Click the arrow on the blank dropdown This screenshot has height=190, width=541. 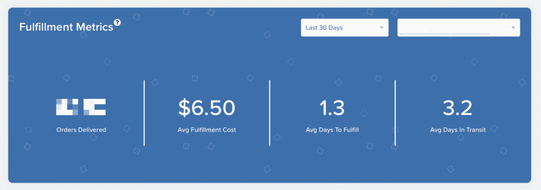point(513,28)
